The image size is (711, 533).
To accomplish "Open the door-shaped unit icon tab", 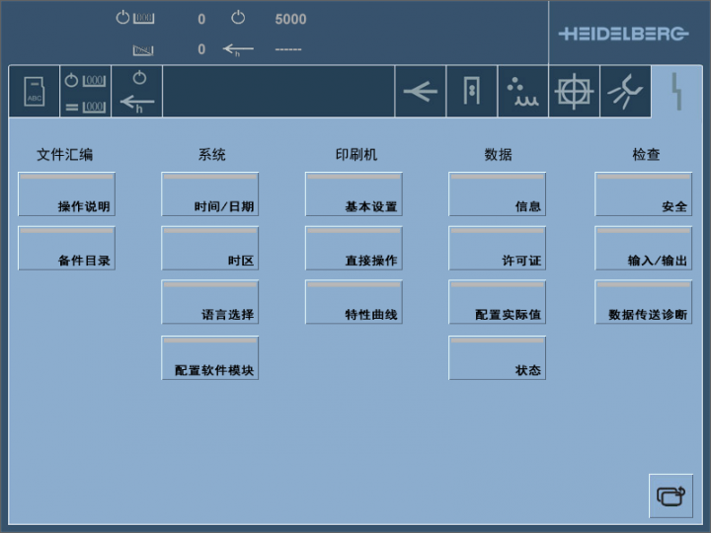I will [x=472, y=91].
